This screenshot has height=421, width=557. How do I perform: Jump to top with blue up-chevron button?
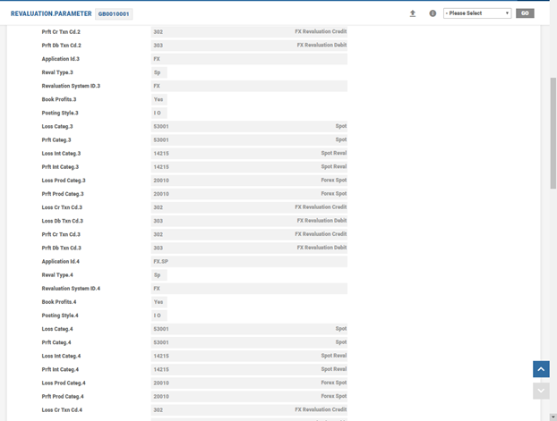pyautogui.click(x=541, y=369)
